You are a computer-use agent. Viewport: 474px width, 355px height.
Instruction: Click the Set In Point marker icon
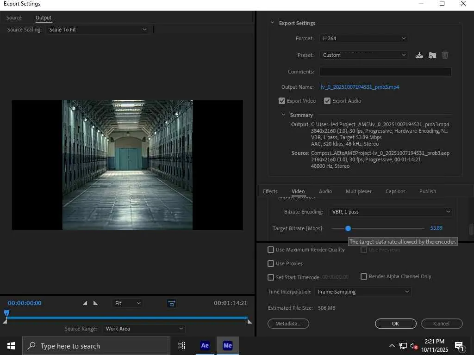[85, 303]
